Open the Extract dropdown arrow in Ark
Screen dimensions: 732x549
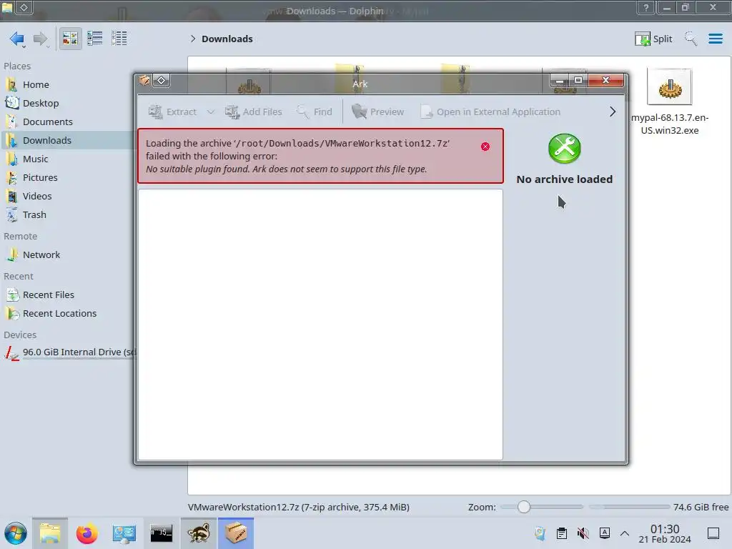(211, 112)
